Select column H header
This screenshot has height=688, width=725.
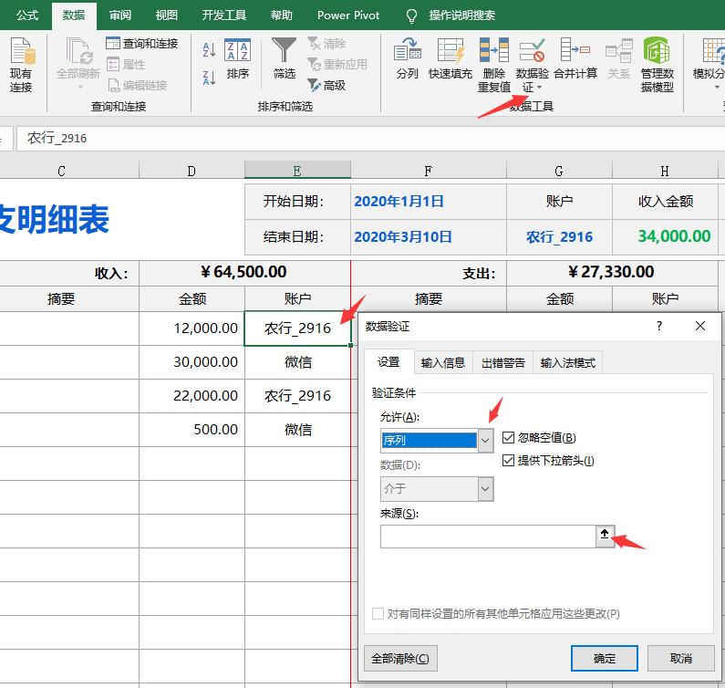[665, 171]
